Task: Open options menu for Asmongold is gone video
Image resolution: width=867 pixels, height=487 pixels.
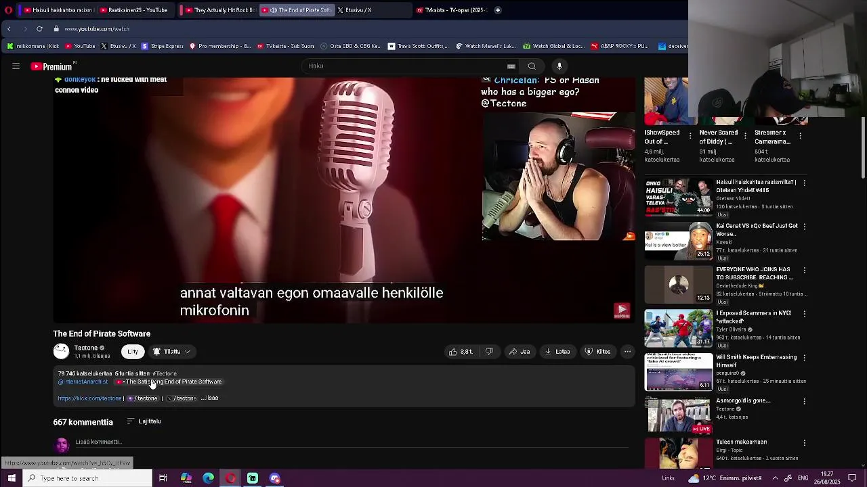Action: 804,401
